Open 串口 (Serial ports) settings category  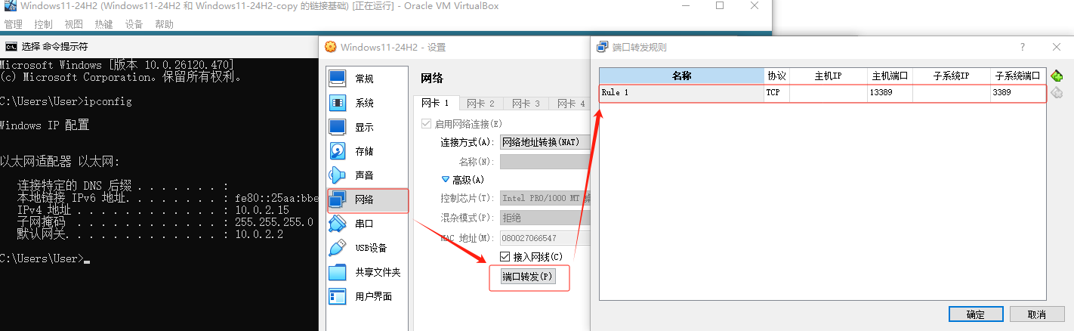367,224
